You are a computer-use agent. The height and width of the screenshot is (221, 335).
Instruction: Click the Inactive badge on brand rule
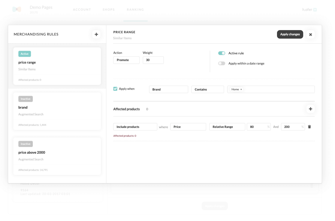tap(26, 99)
